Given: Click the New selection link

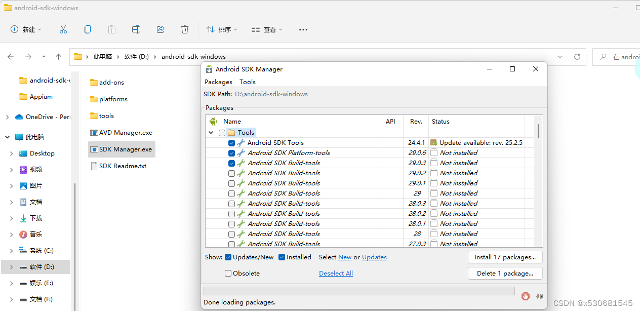Looking at the screenshot, I should point(345,257).
